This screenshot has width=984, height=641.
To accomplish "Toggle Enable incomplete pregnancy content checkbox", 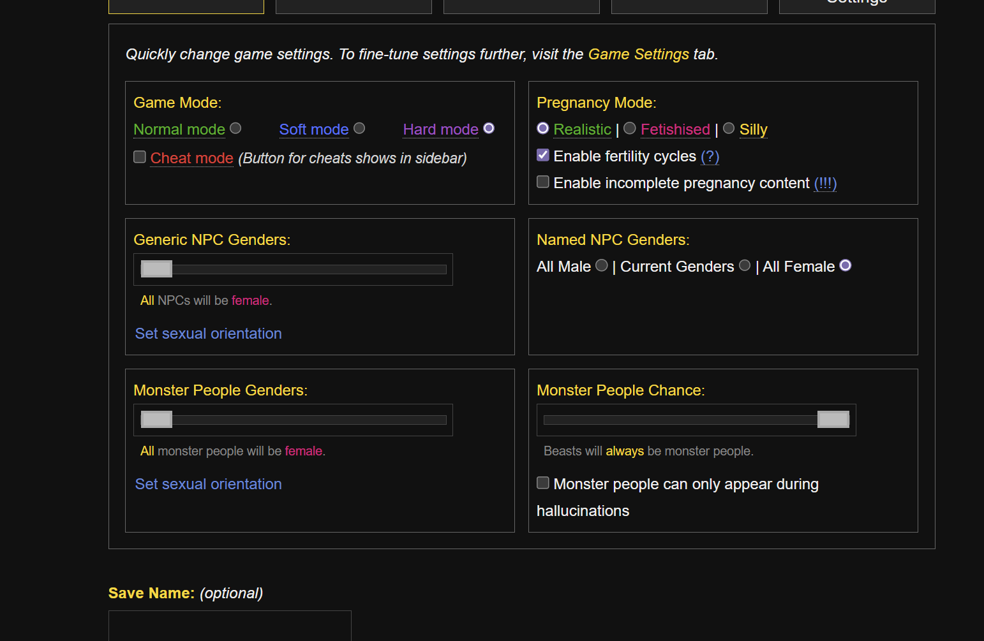I will tap(543, 182).
